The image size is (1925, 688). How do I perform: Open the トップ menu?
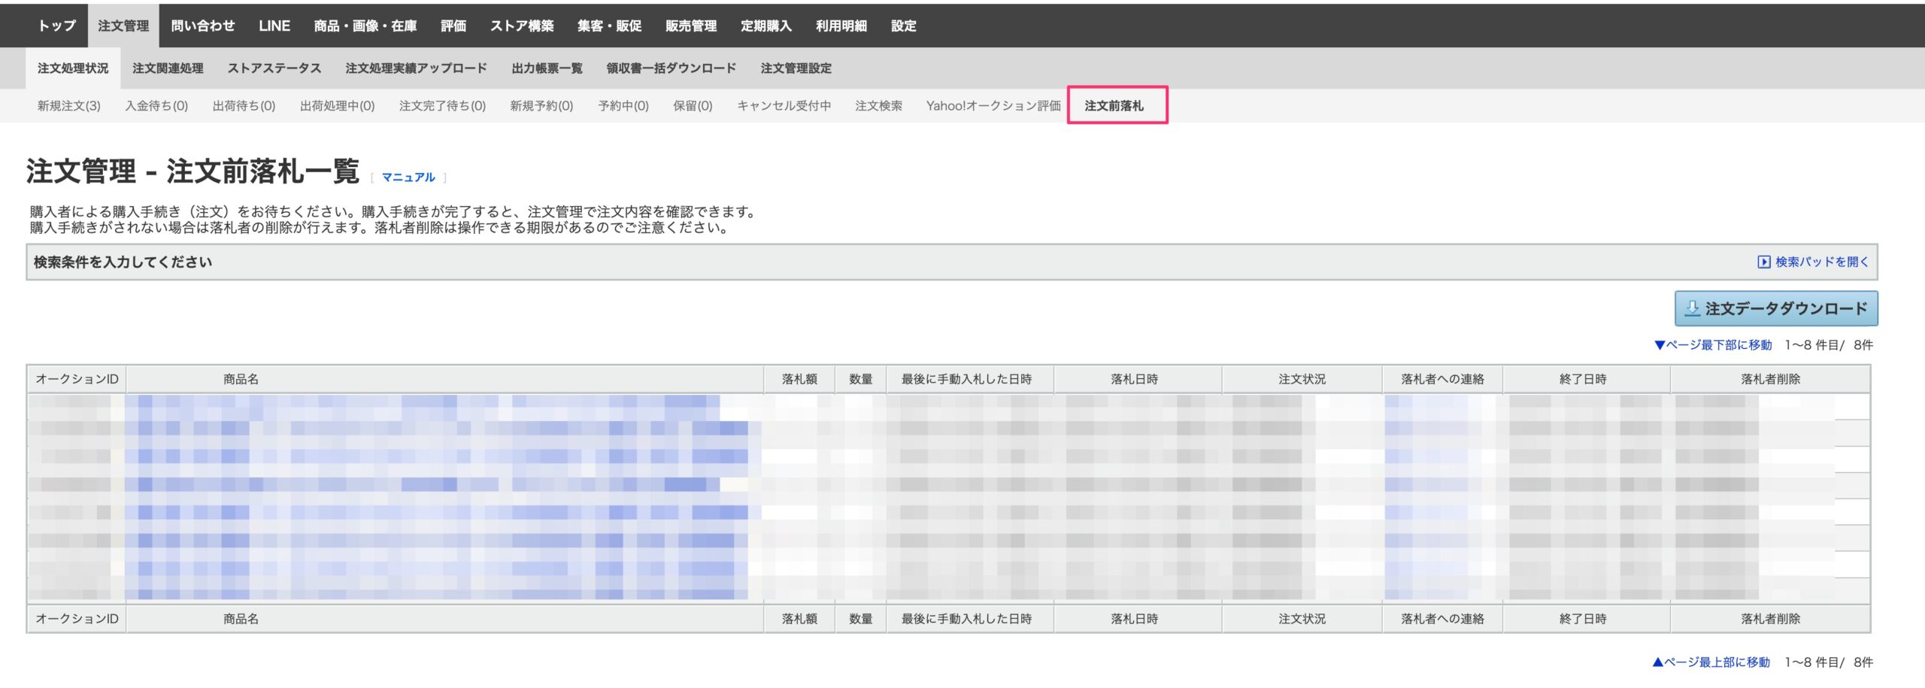[x=57, y=26]
